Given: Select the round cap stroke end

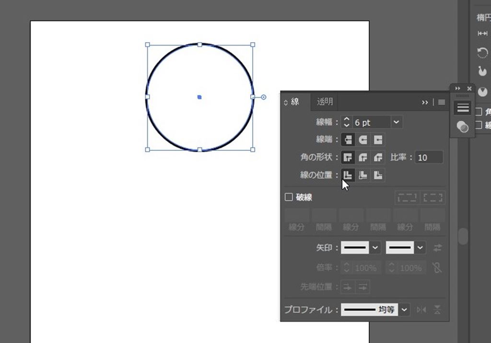Looking at the screenshot, I should click(x=363, y=140).
